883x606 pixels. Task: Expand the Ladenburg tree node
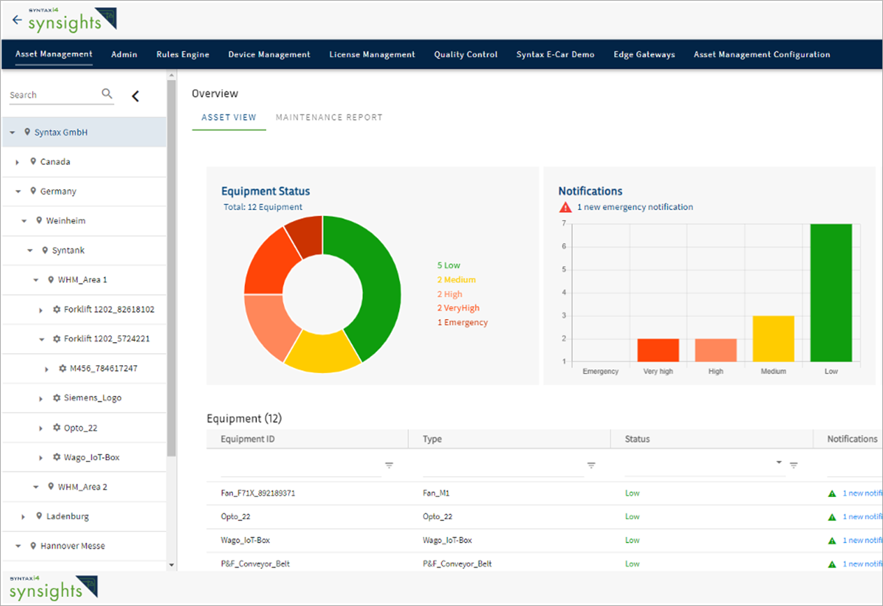pos(23,517)
